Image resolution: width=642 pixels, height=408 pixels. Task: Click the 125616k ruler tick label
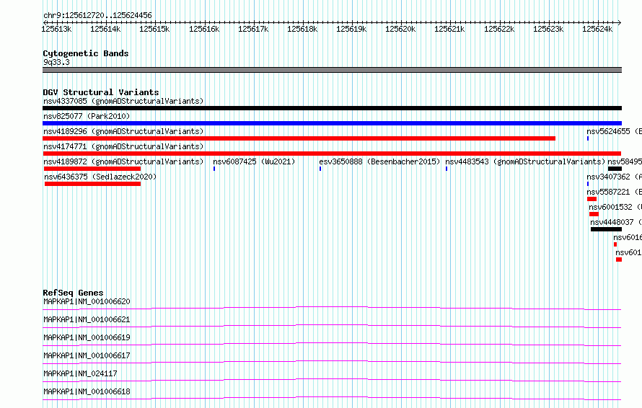204,29
